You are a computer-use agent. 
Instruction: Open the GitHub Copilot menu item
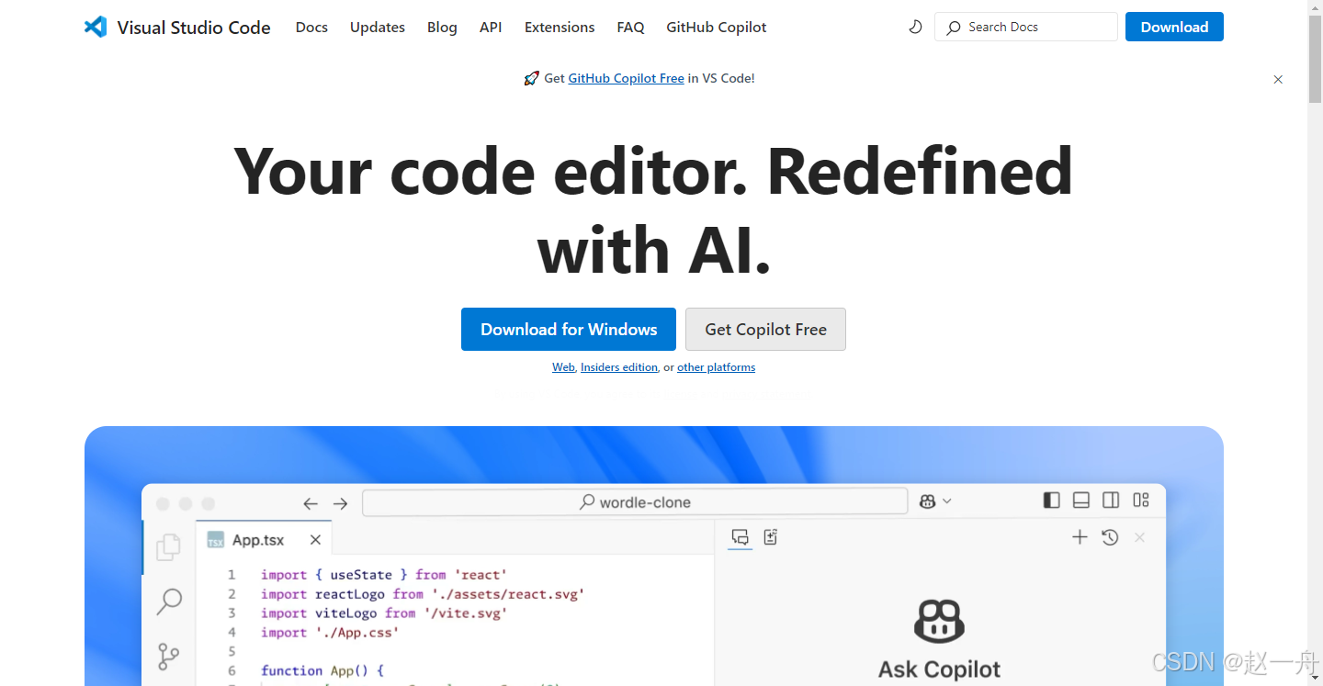pyautogui.click(x=717, y=28)
